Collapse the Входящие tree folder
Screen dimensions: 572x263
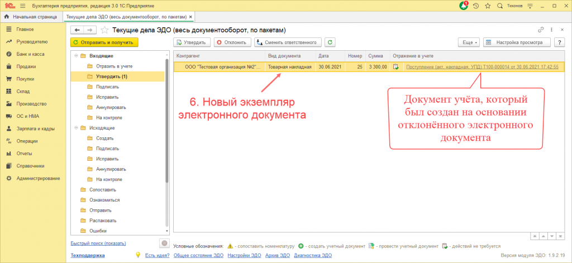click(x=76, y=56)
